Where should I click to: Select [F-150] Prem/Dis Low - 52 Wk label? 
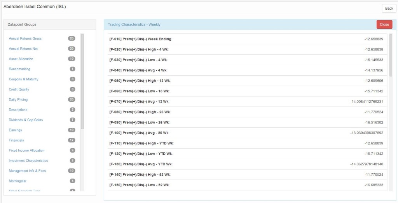tap(140, 185)
